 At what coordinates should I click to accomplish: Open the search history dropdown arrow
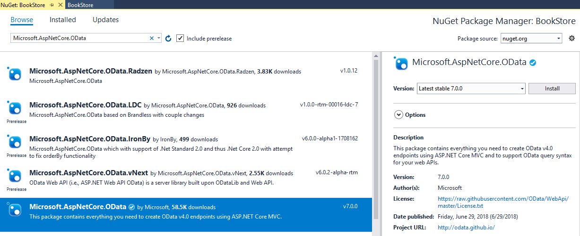coord(158,38)
